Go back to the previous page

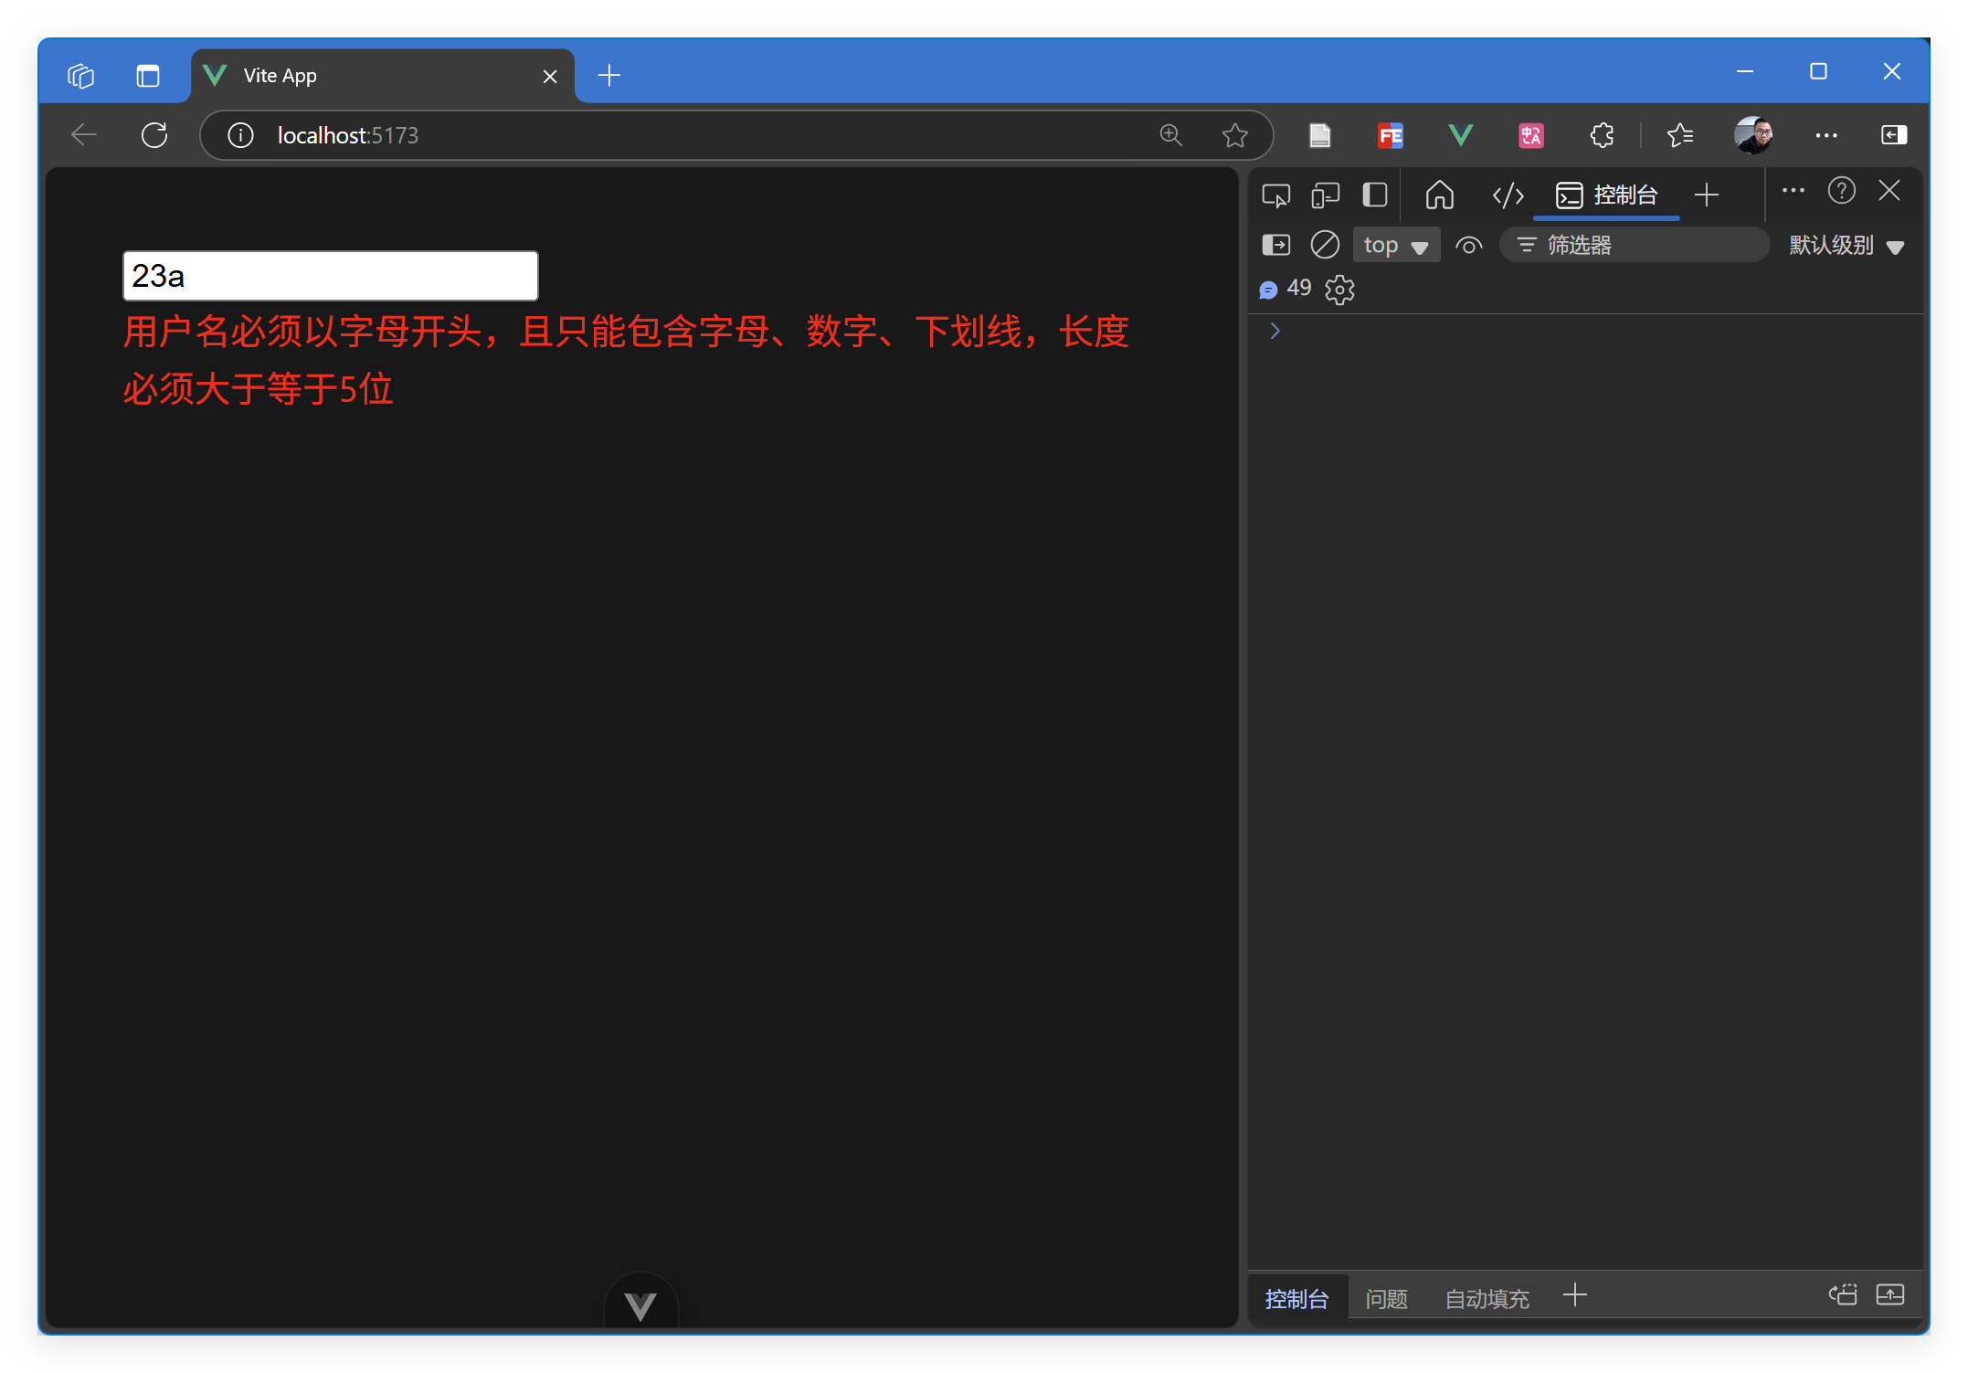click(x=84, y=135)
